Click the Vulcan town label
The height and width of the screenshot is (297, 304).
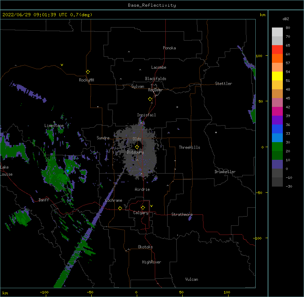(191, 279)
